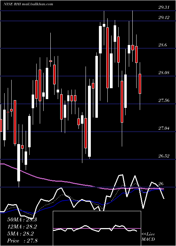
Task: Click the 28.08 price axis label
Action: (x=164, y=73)
